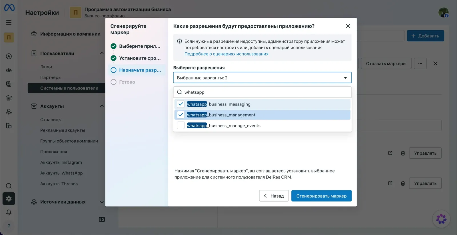Open notifications bell icon
The width and height of the screenshot is (457, 235).
pos(9,212)
